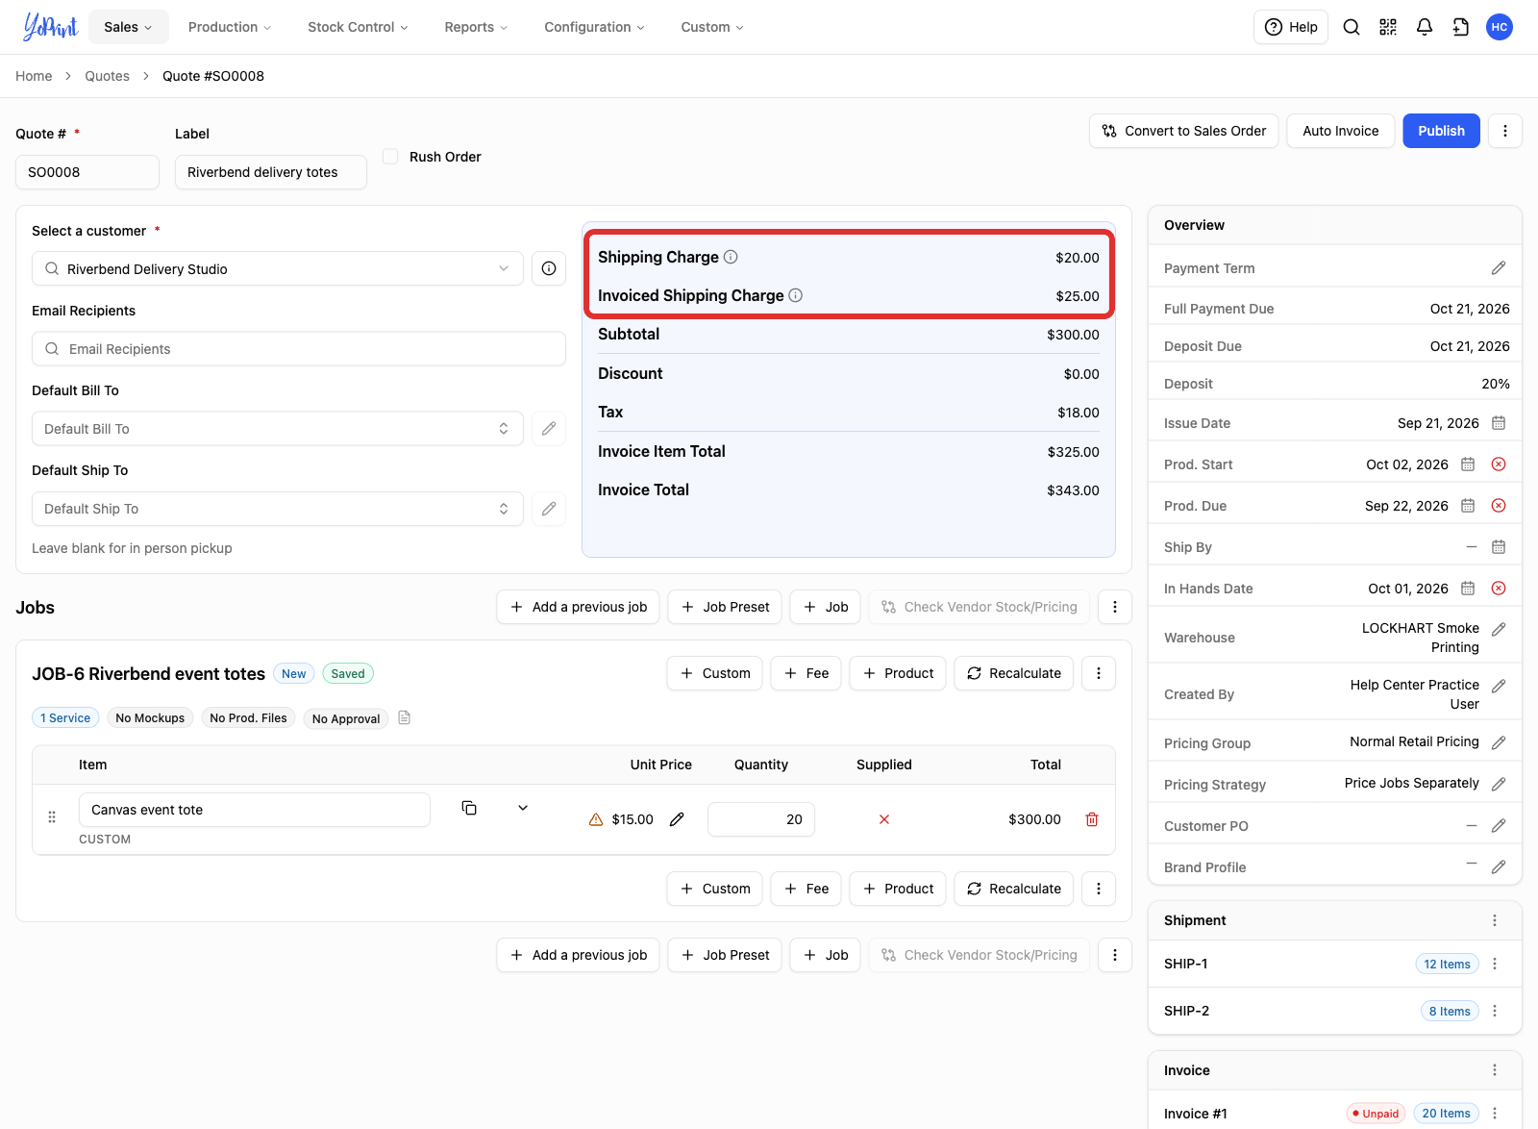Screen dimensions: 1538x1129
Task: Open Ship By calendar picker
Action: 1499,547
